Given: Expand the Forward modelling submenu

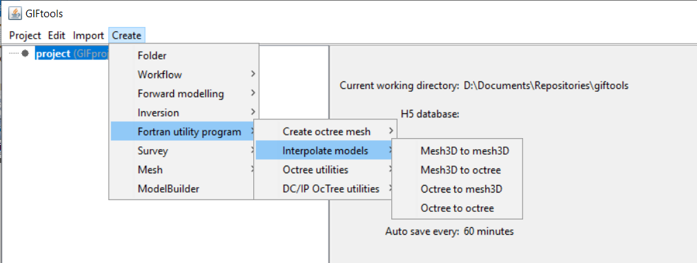Looking at the screenshot, I should coord(184,94).
